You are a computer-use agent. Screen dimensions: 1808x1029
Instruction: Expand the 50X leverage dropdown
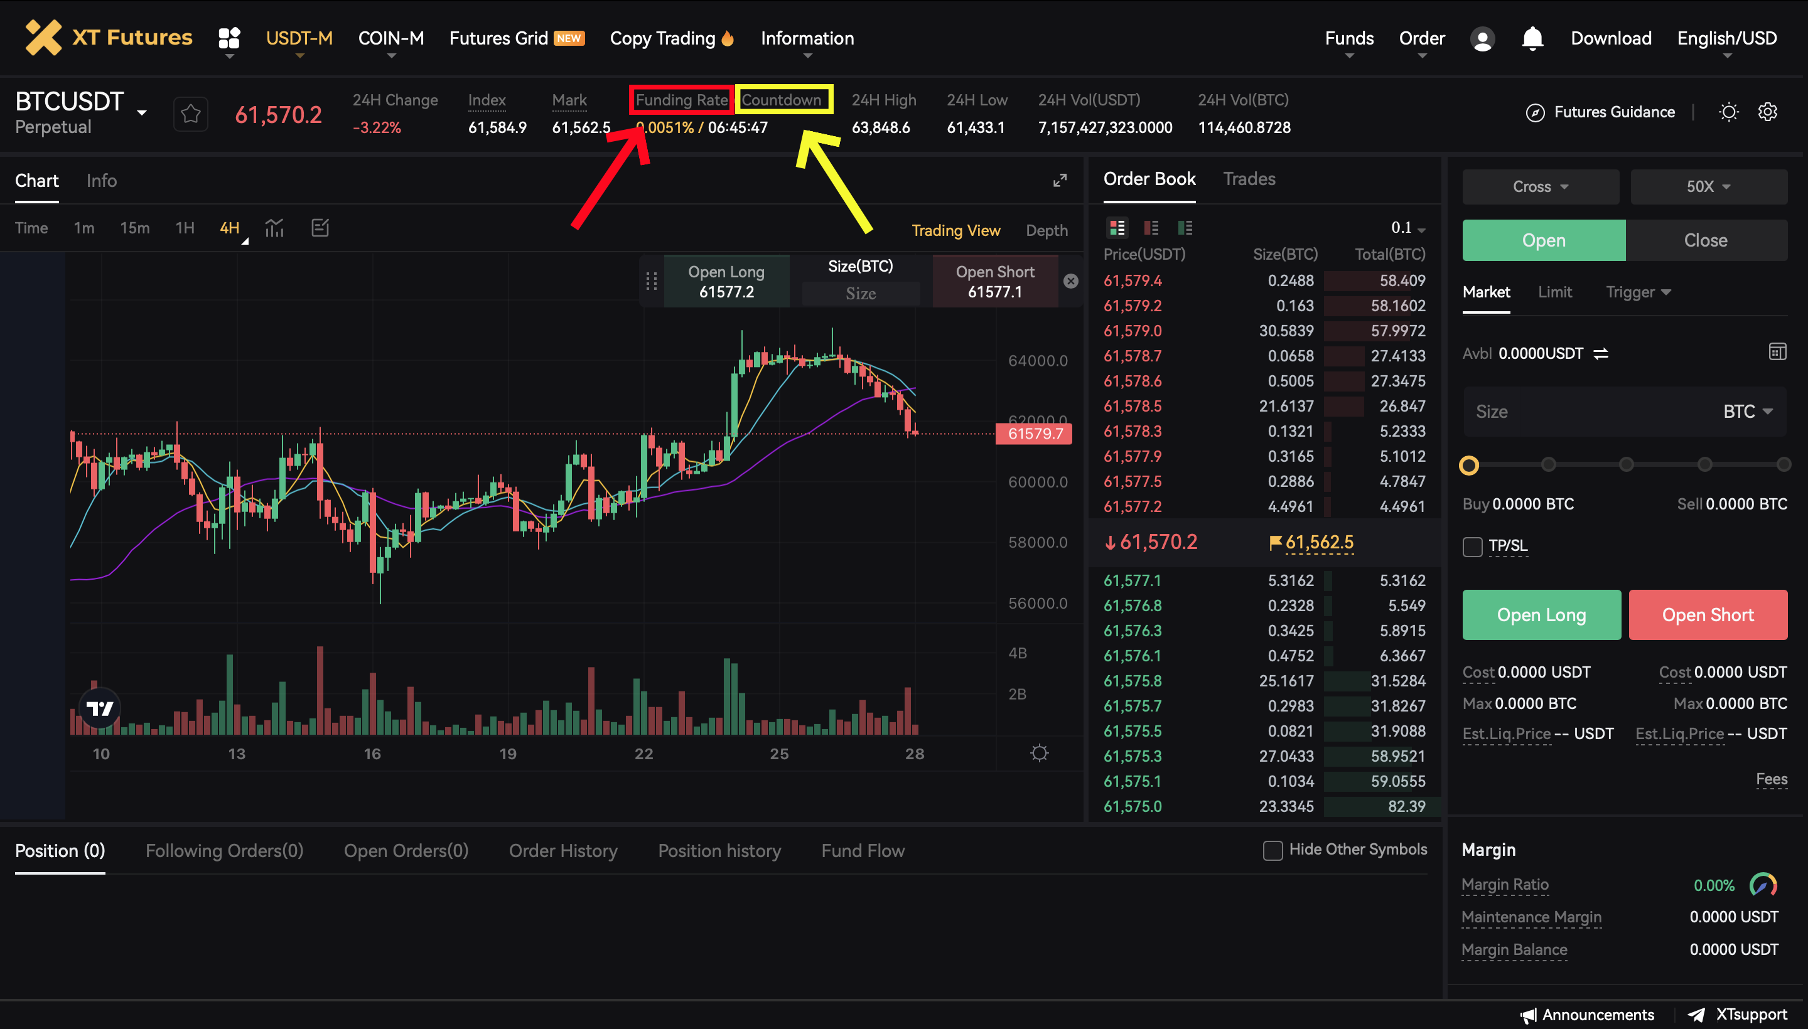[x=1708, y=186]
